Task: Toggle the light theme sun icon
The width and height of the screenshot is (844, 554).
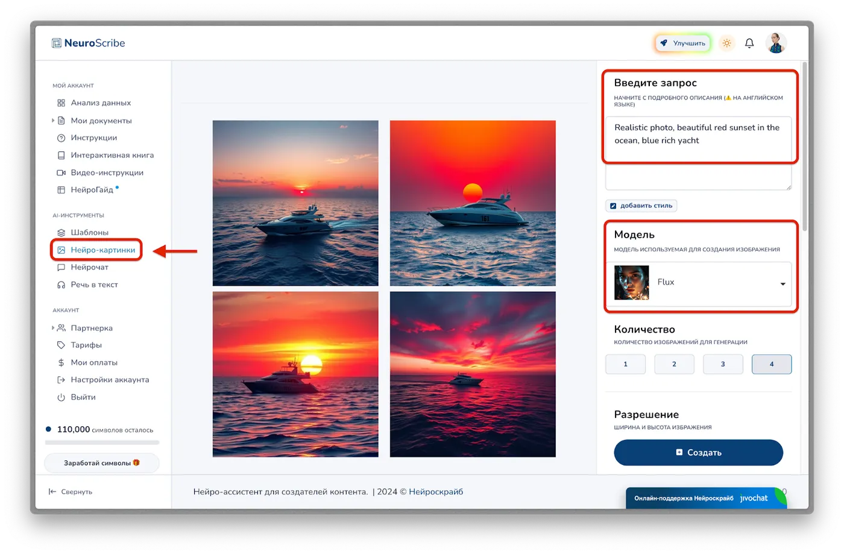Action: (x=727, y=43)
